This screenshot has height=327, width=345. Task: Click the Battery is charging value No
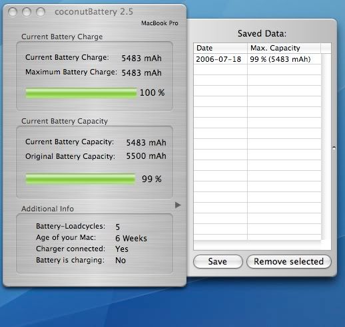(121, 261)
